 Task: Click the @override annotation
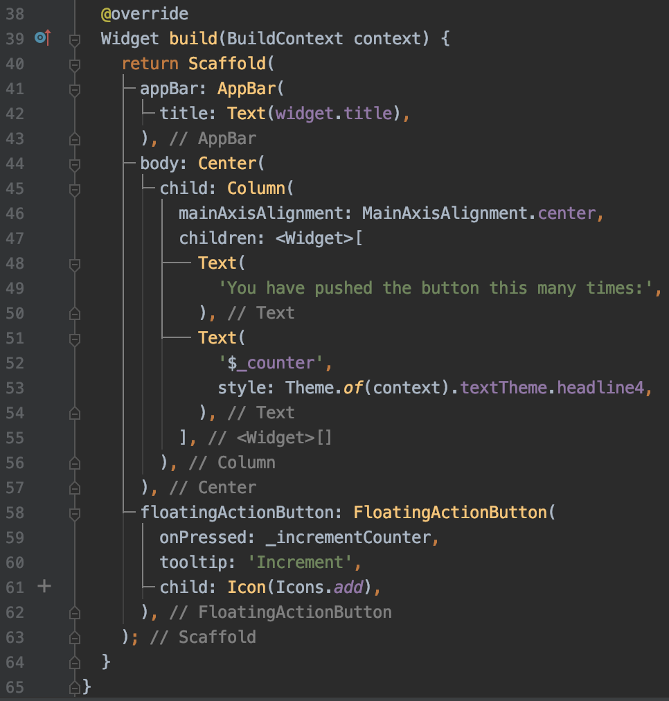pos(145,14)
